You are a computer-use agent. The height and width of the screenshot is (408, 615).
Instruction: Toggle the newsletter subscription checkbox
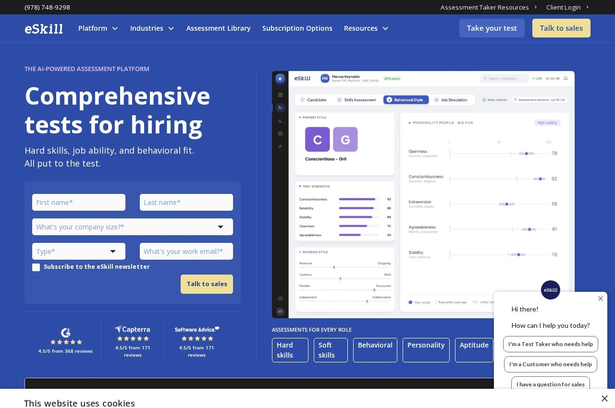[x=36, y=267]
